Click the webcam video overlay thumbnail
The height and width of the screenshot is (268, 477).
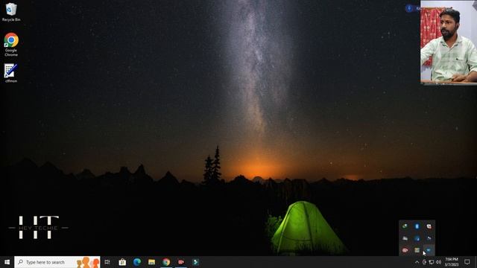click(449, 42)
